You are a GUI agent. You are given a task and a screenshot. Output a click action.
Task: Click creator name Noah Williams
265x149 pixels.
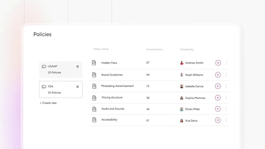point(194,75)
